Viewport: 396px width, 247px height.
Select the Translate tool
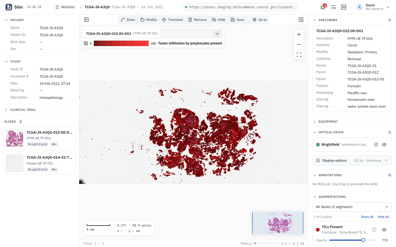pyautogui.click(x=172, y=20)
